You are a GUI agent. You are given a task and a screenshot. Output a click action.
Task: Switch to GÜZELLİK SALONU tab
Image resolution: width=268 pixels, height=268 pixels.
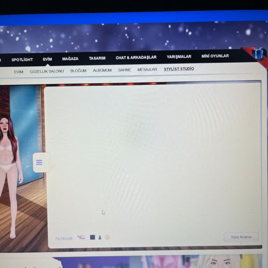[47, 71]
